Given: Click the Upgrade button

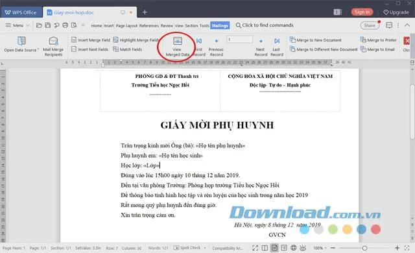Looking at the screenshot, I should [x=396, y=12].
